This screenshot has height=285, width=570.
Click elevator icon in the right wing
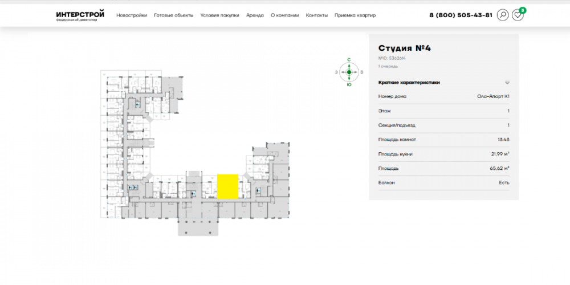tap(258, 190)
